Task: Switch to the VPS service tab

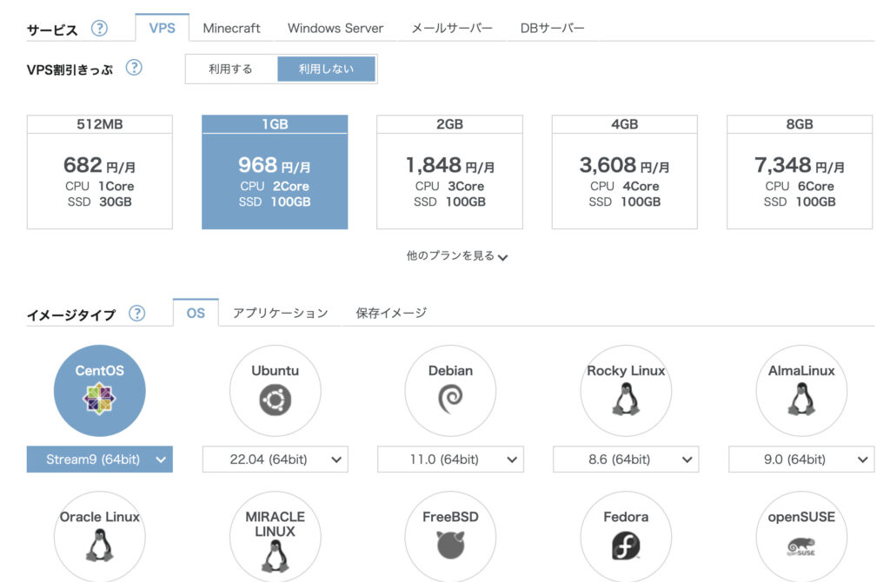Action: [162, 28]
